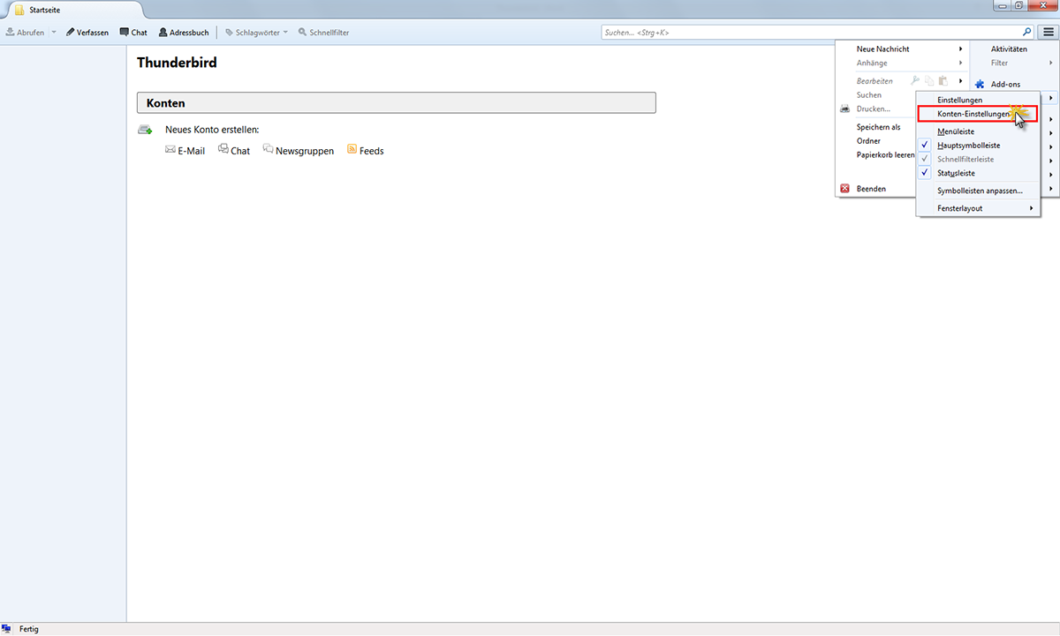
Task: Expand the Fensterlayout submenu
Action: point(978,208)
